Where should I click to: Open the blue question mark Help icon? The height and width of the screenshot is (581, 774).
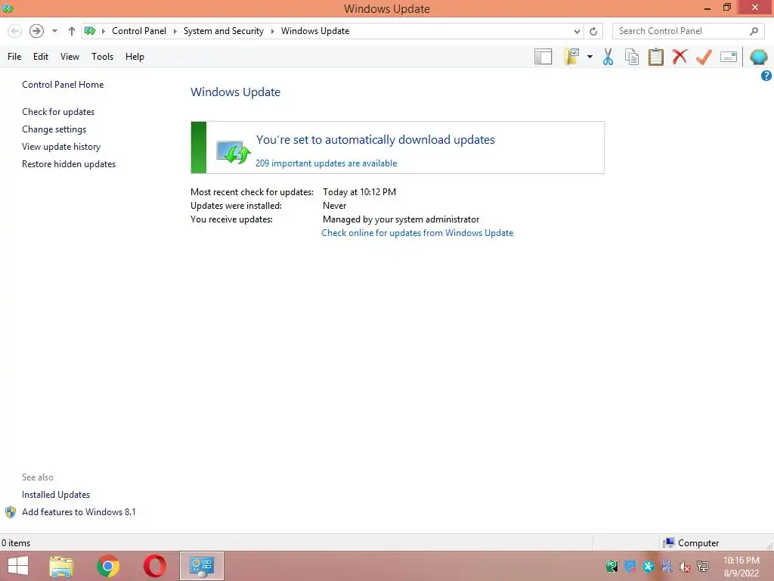click(766, 76)
